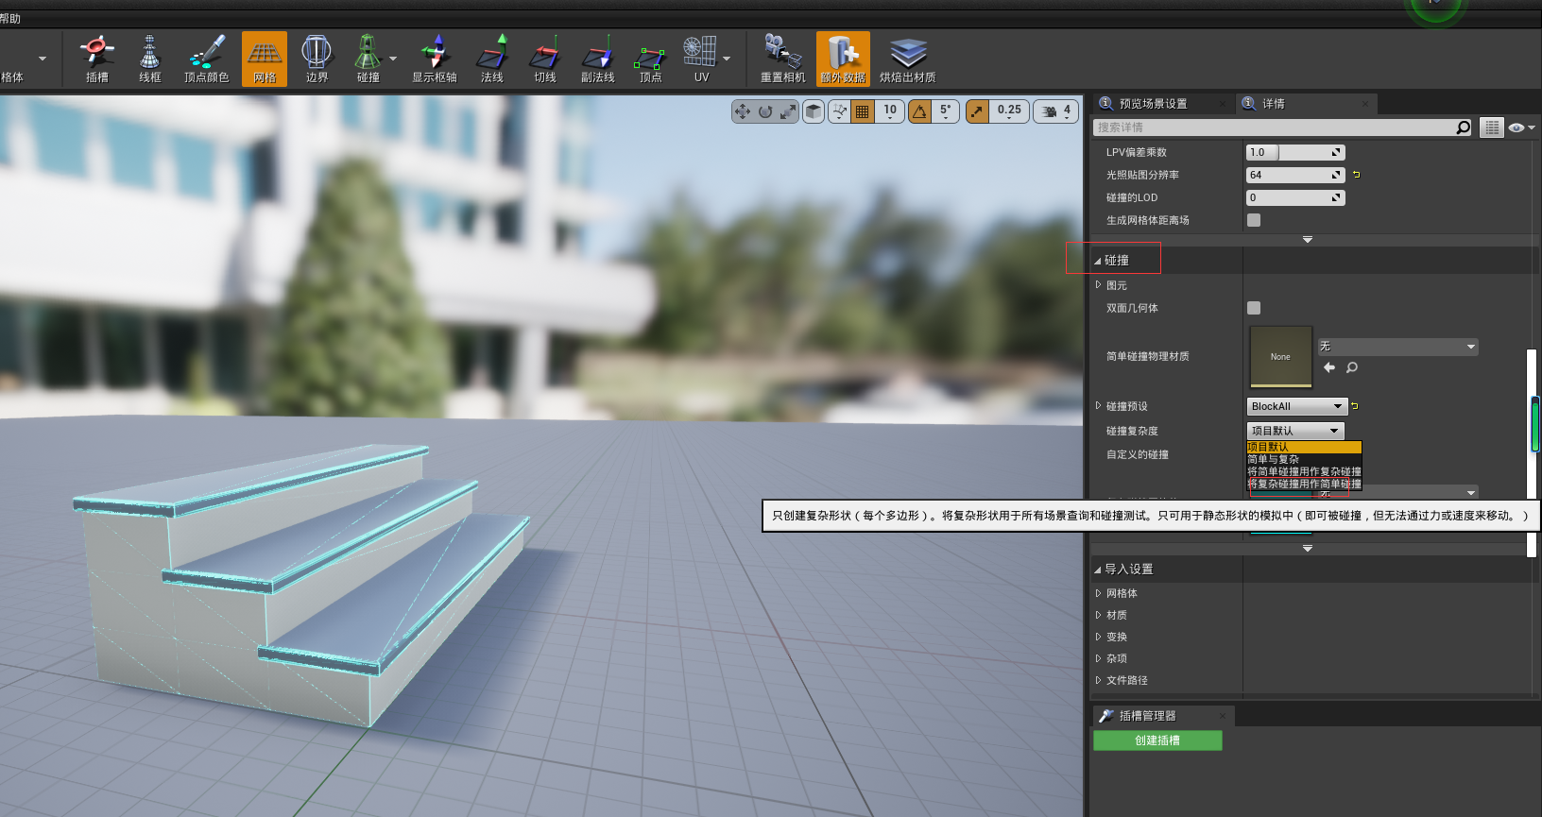Show 顶点颜色 vertex colors
This screenshot has width=1542, height=817.
click(x=206, y=59)
